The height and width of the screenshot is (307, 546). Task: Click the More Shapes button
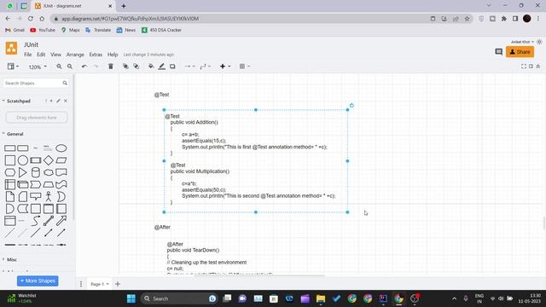[x=38, y=281]
